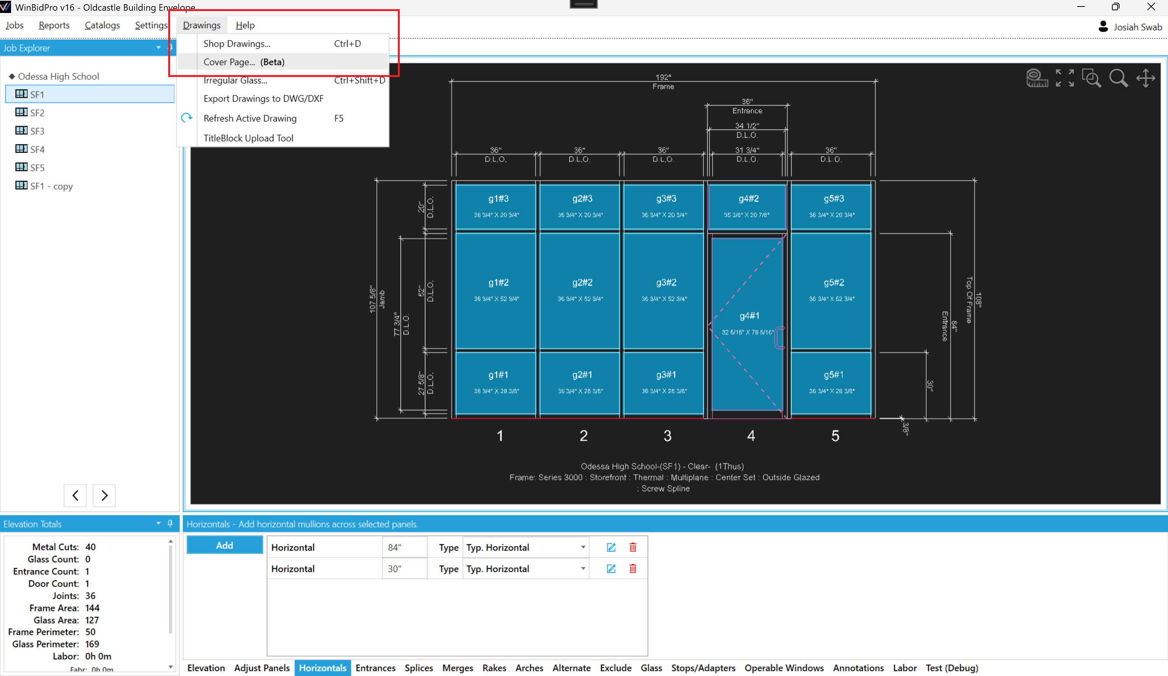This screenshot has height=676, width=1168.
Task: Switch to the Arches tab
Action: pyautogui.click(x=529, y=668)
